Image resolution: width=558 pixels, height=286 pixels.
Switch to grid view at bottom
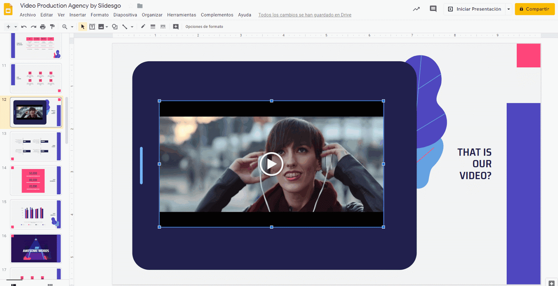pos(50,285)
